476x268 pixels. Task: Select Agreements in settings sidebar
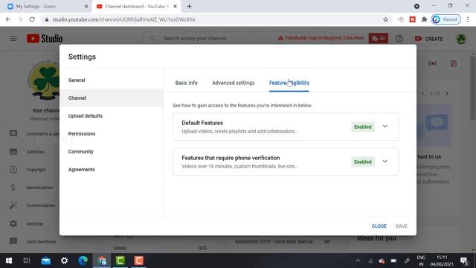click(111, 170)
